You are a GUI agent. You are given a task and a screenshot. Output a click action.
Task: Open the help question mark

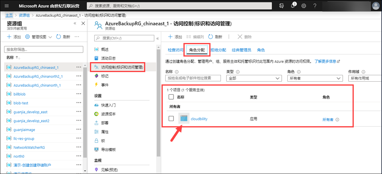tap(315, 6)
